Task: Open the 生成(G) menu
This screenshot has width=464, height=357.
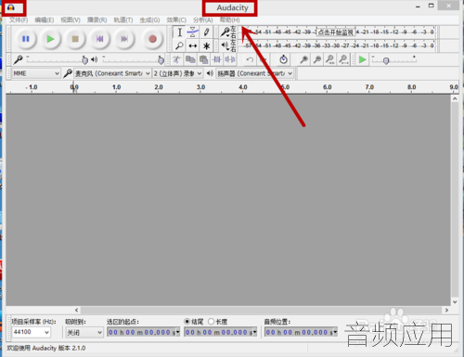Action: 149,20
